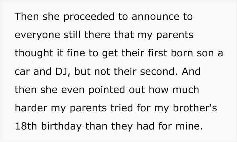The width and height of the screenshot is (237, 142).
Task: Click the word "proceeded" in the first line
Action: (x=89, y=17)
